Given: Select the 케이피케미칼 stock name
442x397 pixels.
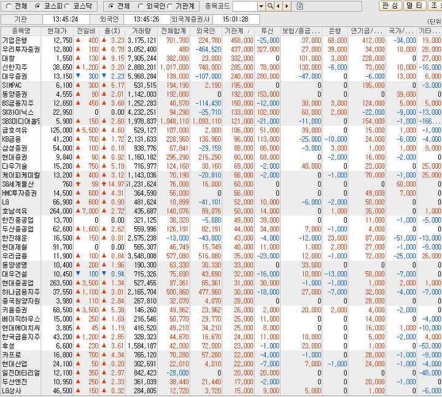Looking at the screenshot, I should coord(21,175).
